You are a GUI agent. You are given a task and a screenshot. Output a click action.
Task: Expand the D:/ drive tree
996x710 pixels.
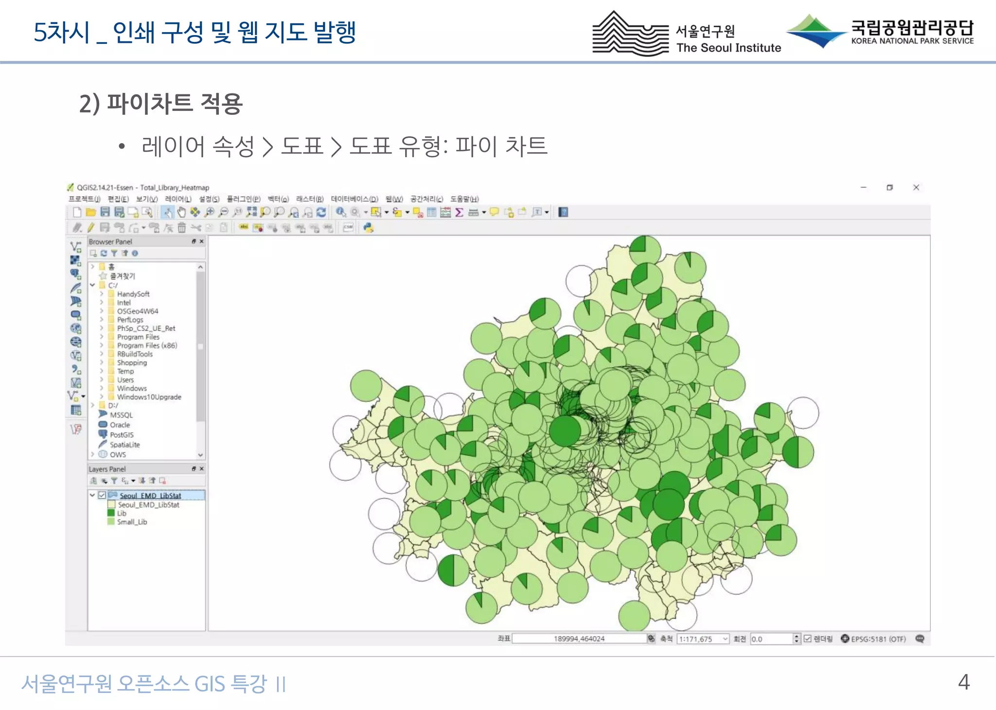tap(92, 405)
